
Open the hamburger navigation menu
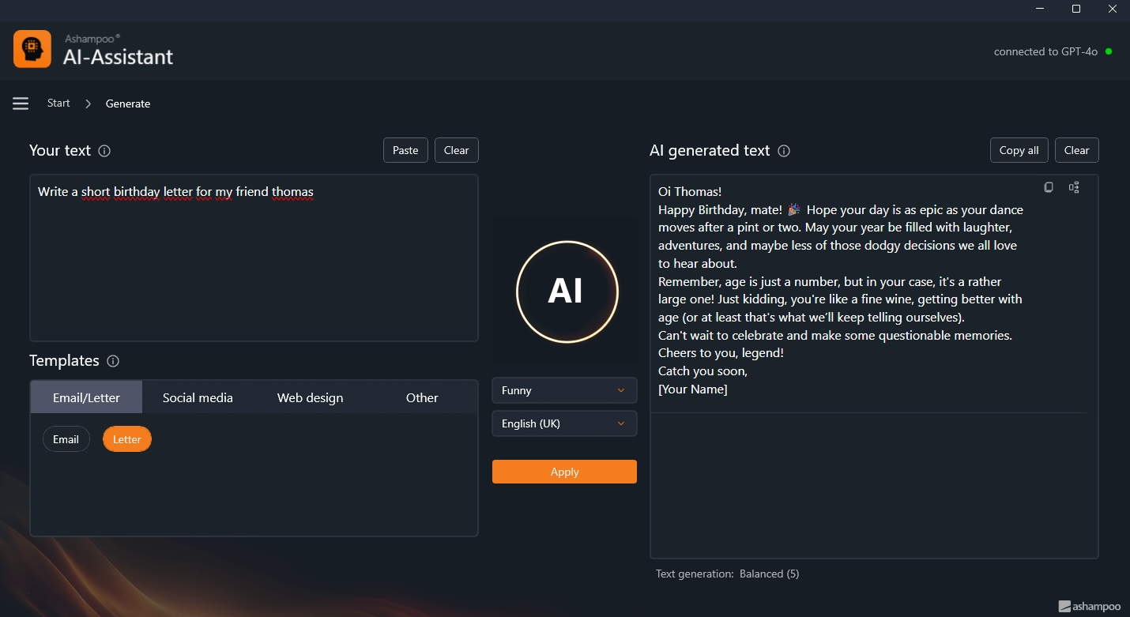[x=21, y=103]
